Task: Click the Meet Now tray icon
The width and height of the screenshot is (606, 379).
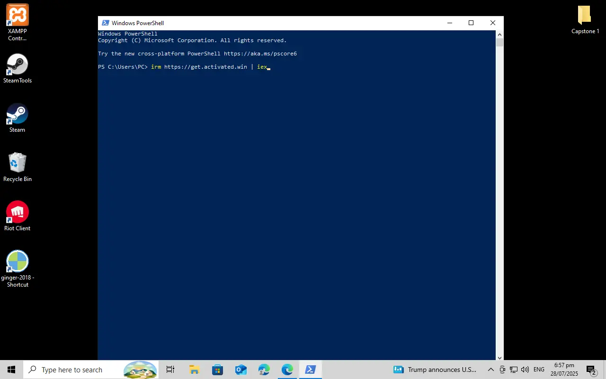Action: click(x=502, y=370)
